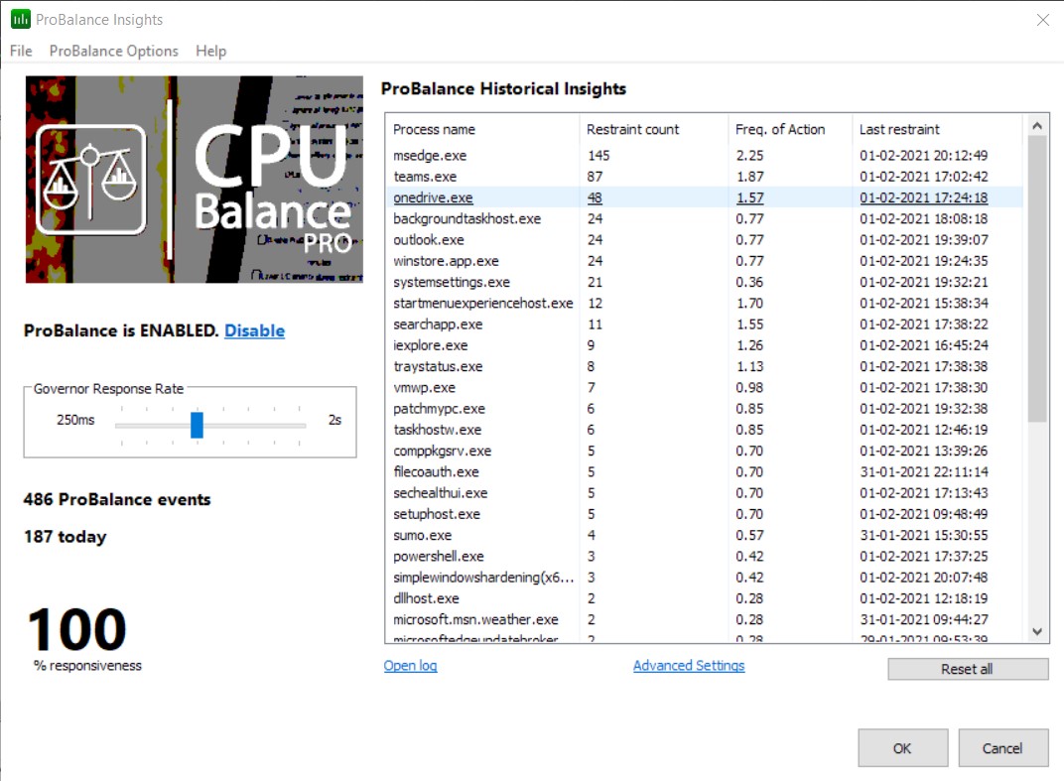Select the filecoauth.exe row
The width and height of the screenshot is (1064, 781).
tap(705, 471)
